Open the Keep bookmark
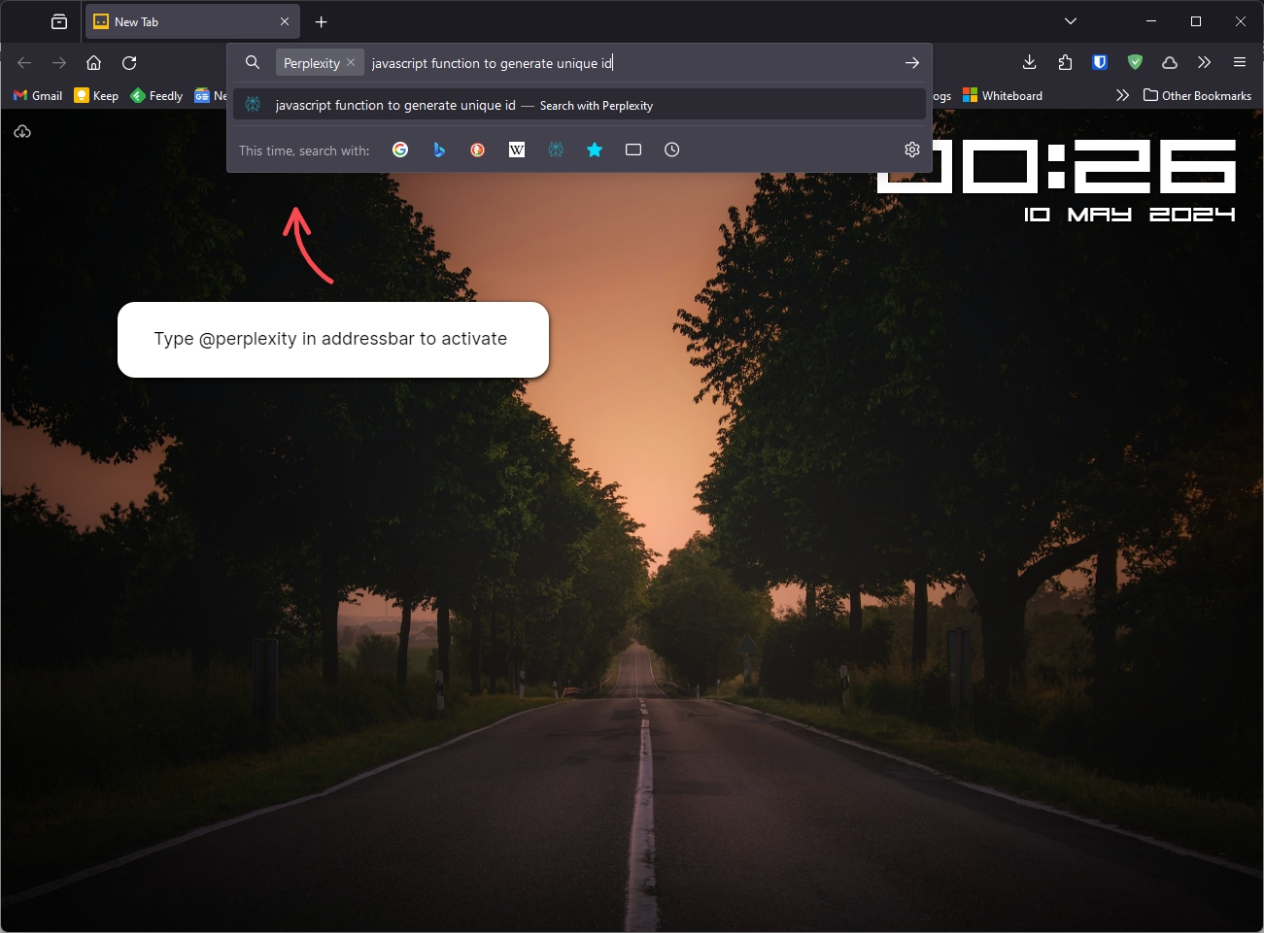Image resolution: width=1264 pixels, height=933 pixels. click(96, 95)
